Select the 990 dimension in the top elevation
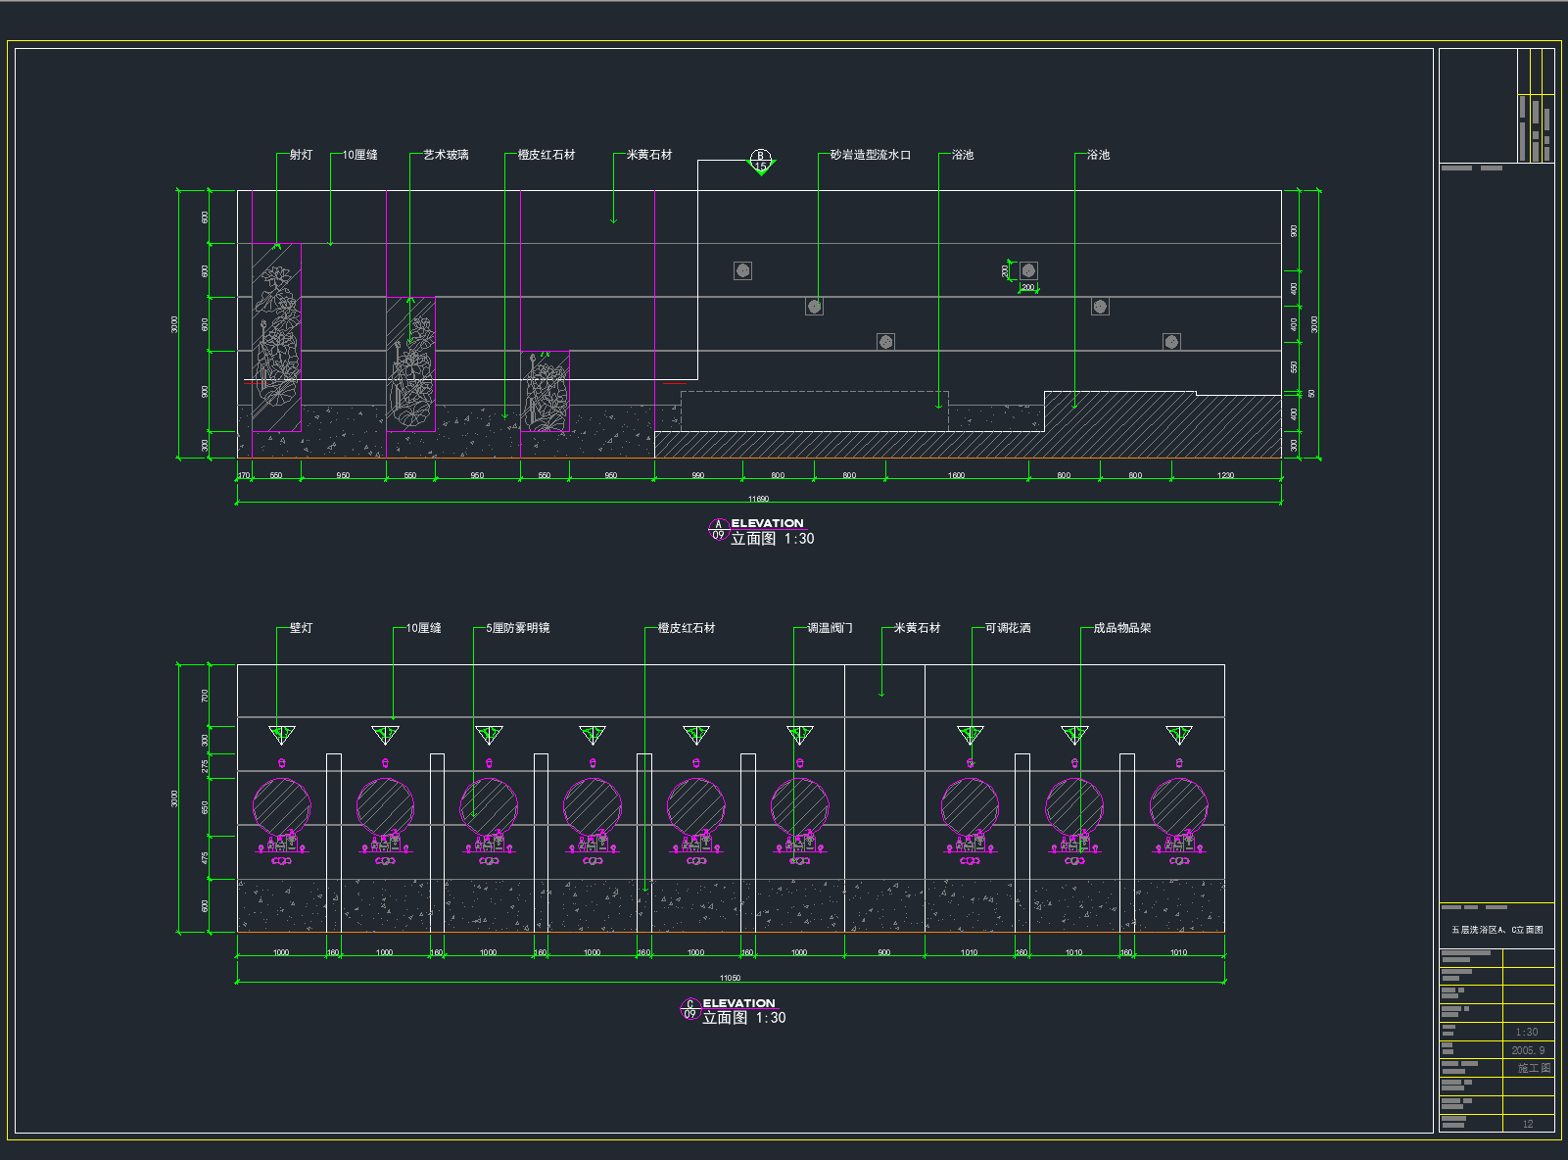 [697, 475]
